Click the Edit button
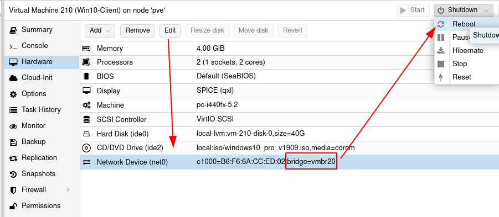This screenshot has width=499, height=217. point(170,30)
